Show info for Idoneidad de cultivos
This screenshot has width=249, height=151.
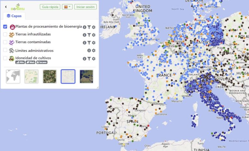coord(85,59)
